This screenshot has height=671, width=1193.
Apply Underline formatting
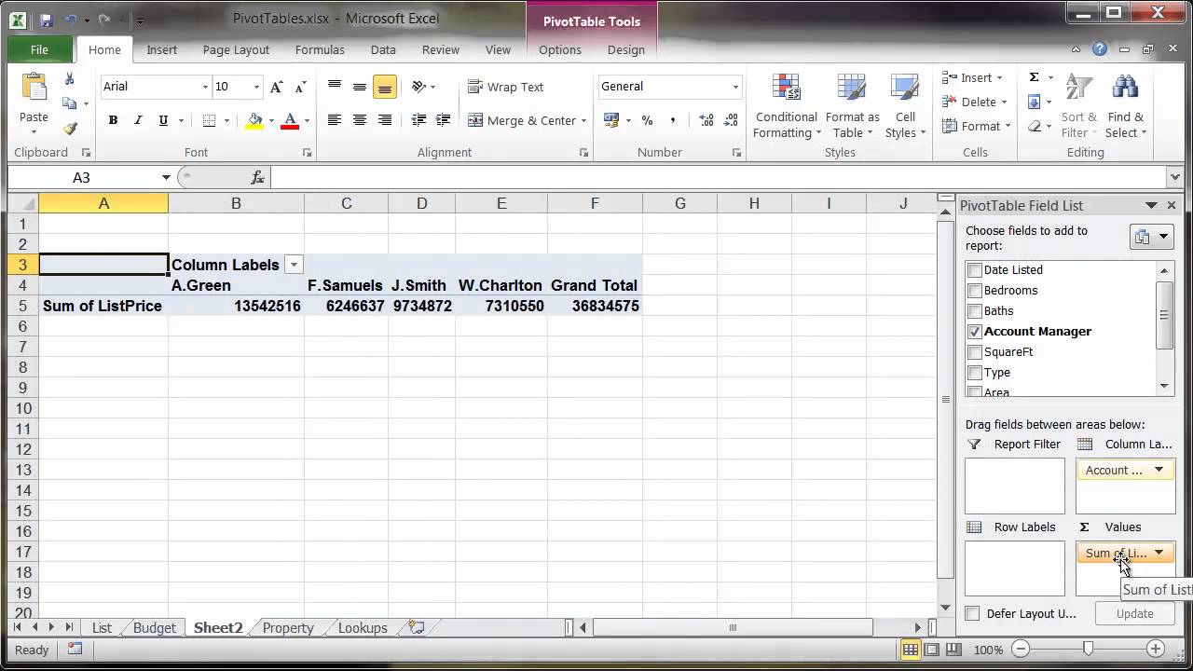(163, 120)
